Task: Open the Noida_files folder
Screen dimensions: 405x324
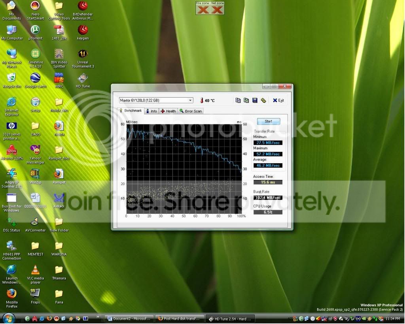Action: click(59, 105)
